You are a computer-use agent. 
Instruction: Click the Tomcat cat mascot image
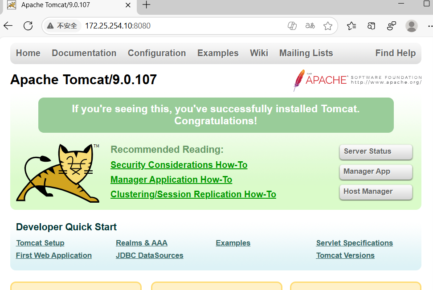coord(58,173)
